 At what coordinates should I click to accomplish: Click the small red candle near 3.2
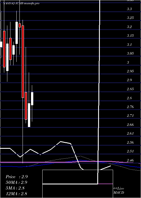[20, 25]
